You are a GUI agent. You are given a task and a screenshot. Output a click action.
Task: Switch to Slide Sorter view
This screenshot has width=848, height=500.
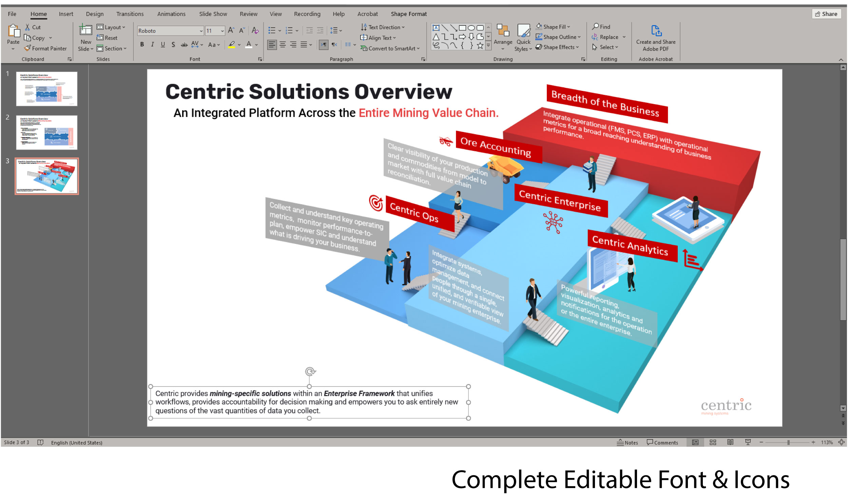(713, 442)
